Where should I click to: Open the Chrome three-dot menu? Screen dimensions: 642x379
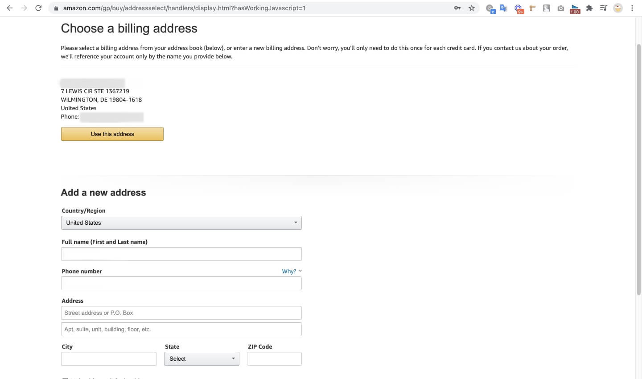[x=632, y=8]
